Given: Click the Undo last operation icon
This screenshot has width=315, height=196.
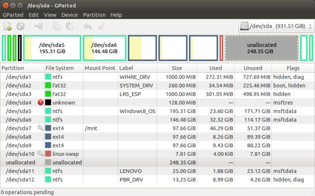Looking at the screenshot, I should pyautogui.click(x=88, y=27).
